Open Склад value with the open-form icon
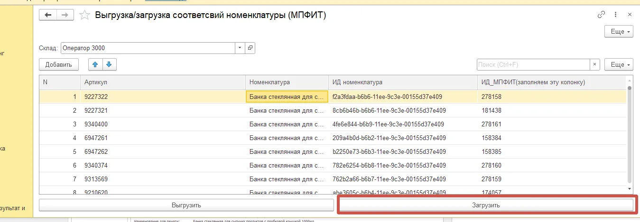640x222 pixels. (250, 48)
